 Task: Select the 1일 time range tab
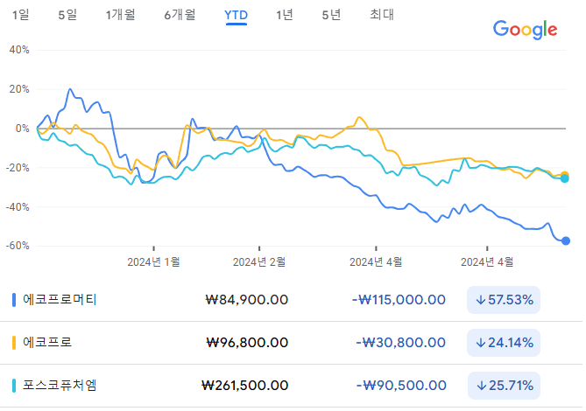coord(20,15)
